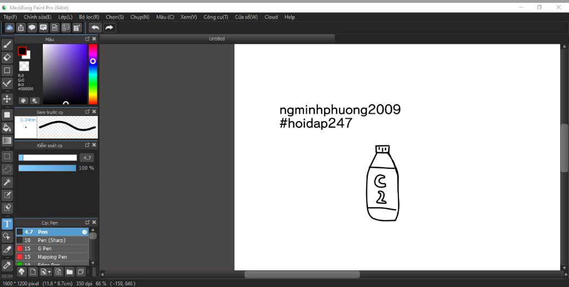The height and width of the screenshot is (287, 569).
Task: Undock the Màu color panel
Action: click(x=87, y=39)
